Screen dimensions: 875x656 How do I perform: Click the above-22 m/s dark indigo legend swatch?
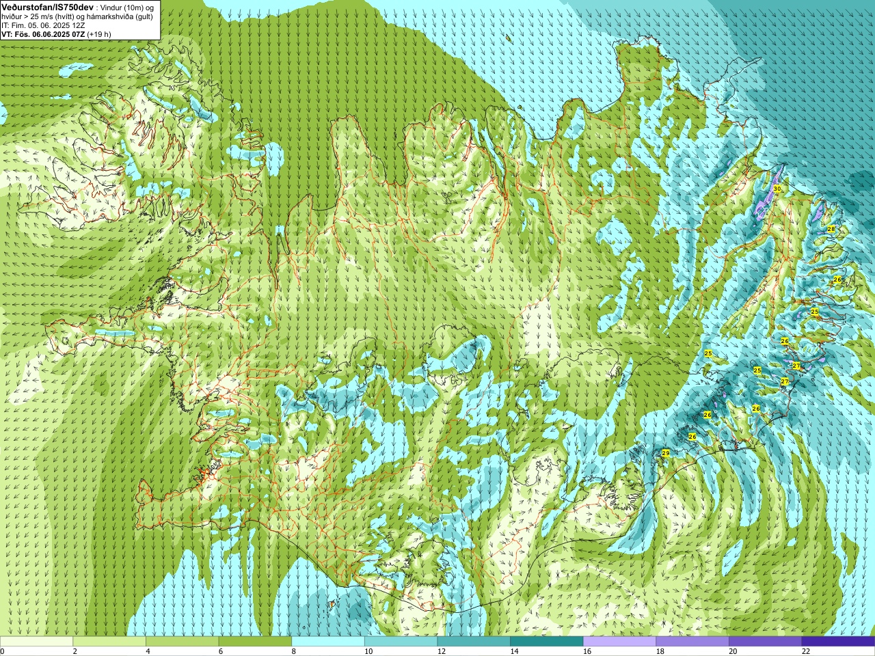(838, 642)
